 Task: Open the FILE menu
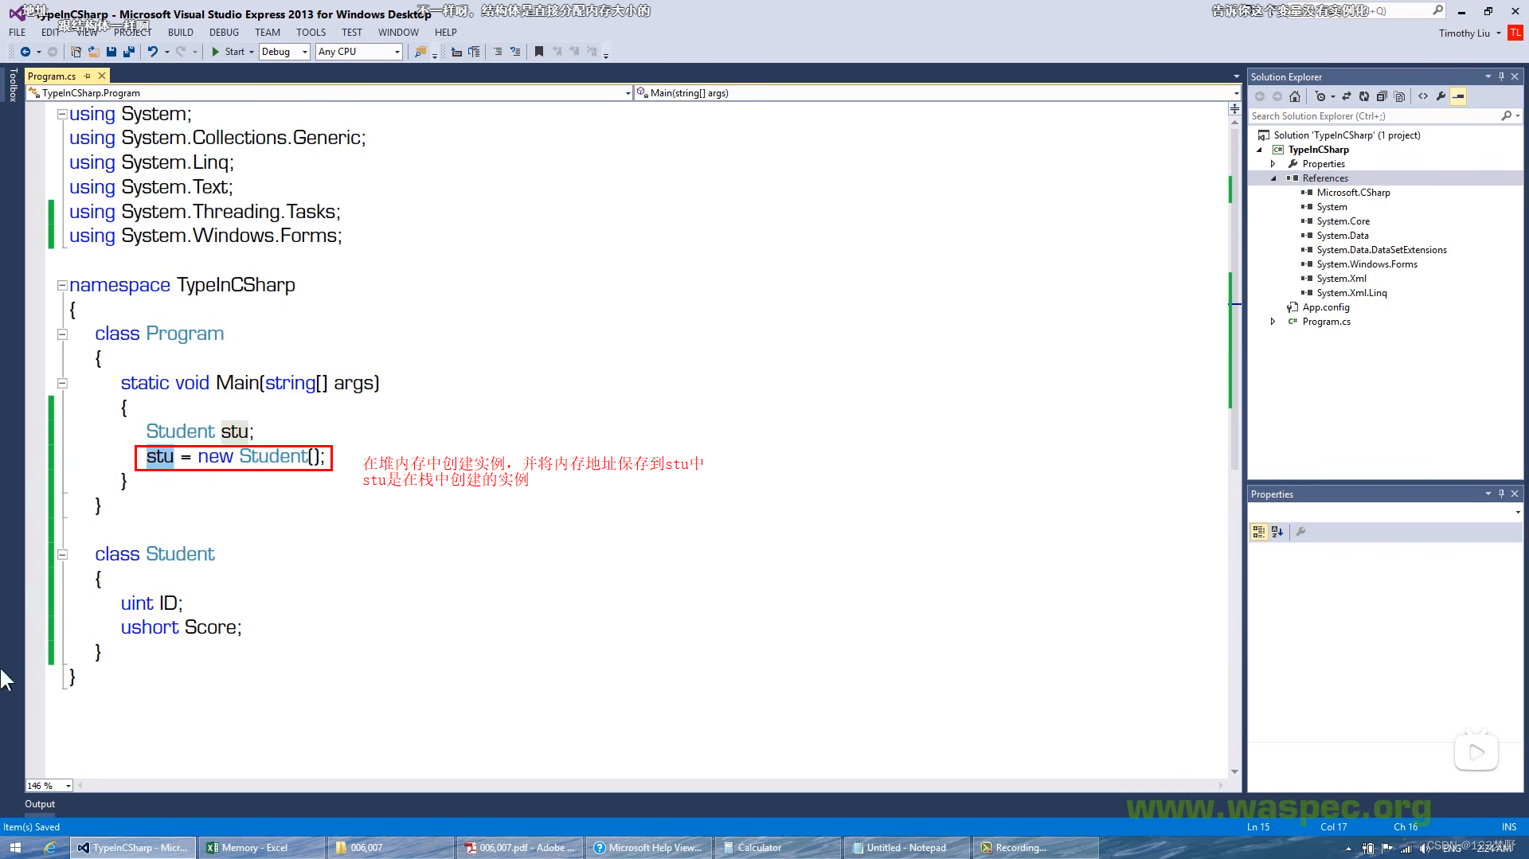[18, 33]
